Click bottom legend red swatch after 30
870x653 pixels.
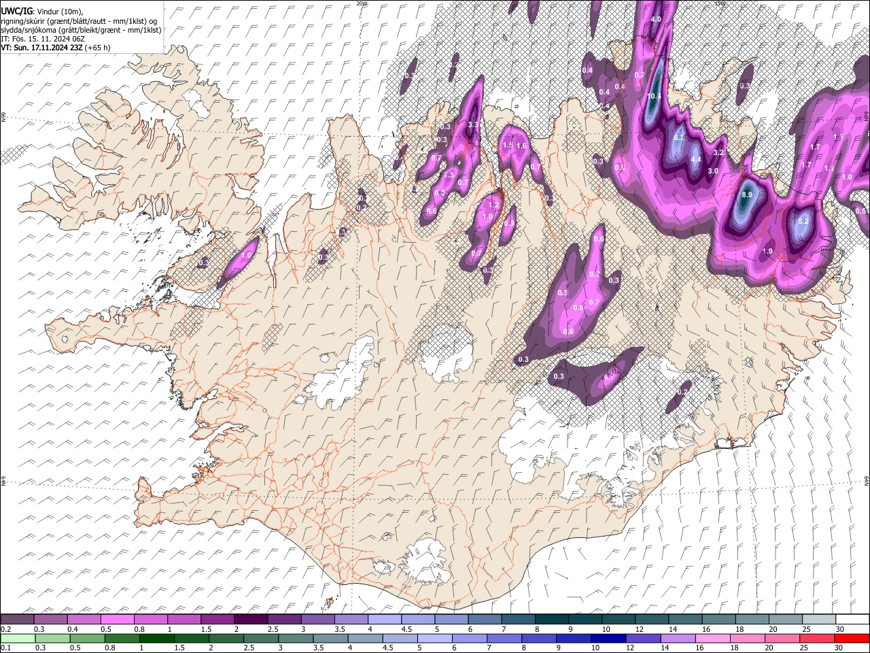click(852, 638)
